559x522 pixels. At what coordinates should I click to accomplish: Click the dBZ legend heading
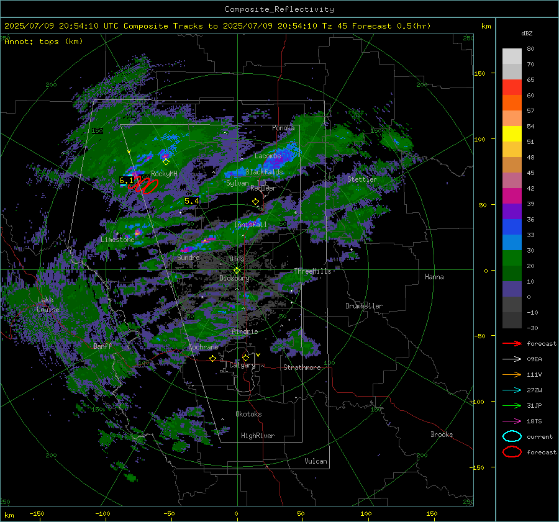pyautogui.click(x=527, y=34)
